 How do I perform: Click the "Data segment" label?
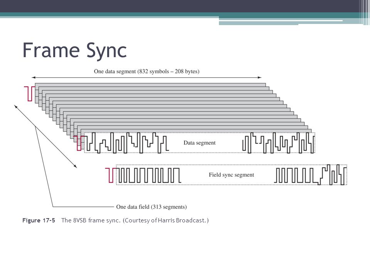200,143
